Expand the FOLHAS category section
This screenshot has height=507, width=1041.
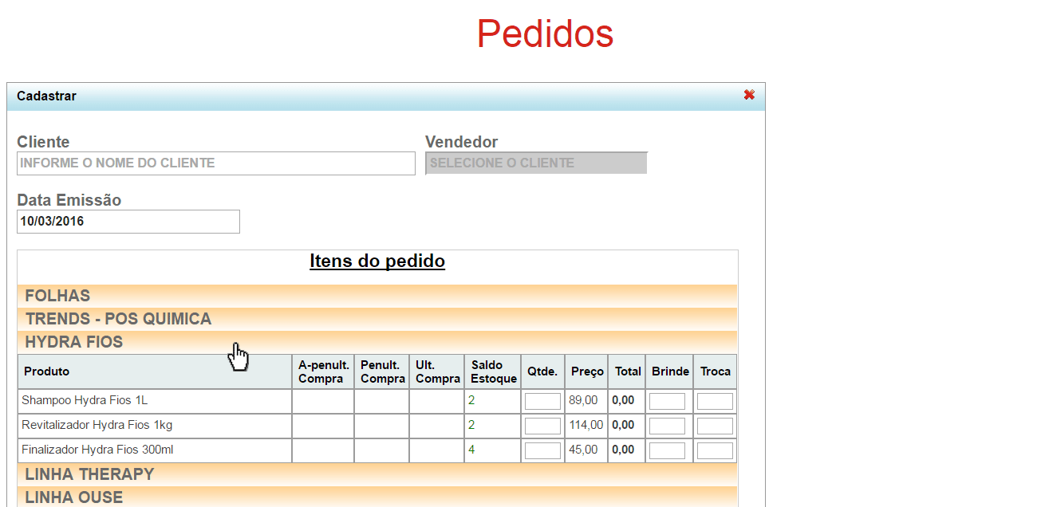pos(377,296)
